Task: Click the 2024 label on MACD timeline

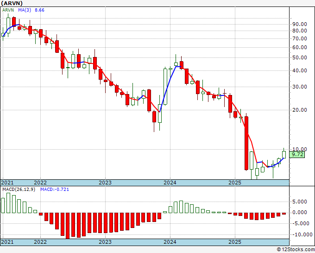Action: click(170, 242)
